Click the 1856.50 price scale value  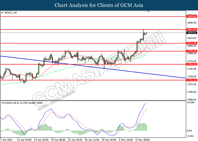coord(192,23)
